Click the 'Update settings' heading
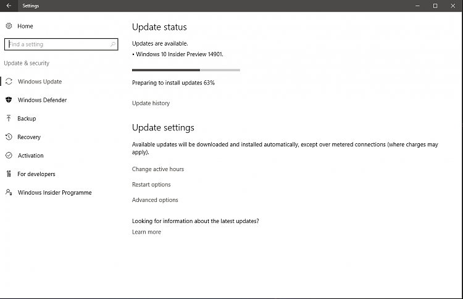This screenshot has height=299, width=463. pyautogui.click(x=163, y=128)
